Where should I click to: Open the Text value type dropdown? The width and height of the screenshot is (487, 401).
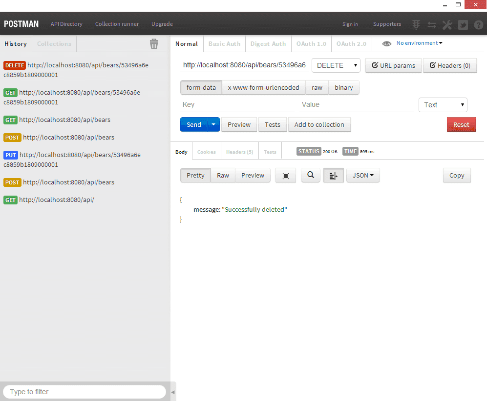(x=443, y=105)
